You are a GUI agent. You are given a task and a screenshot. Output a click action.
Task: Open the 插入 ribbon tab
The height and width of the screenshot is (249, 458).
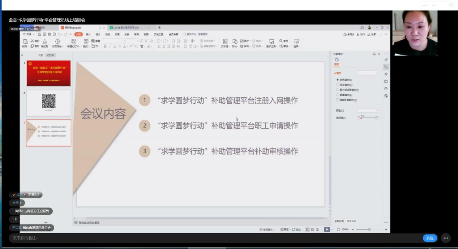click(x=88, y=34)
